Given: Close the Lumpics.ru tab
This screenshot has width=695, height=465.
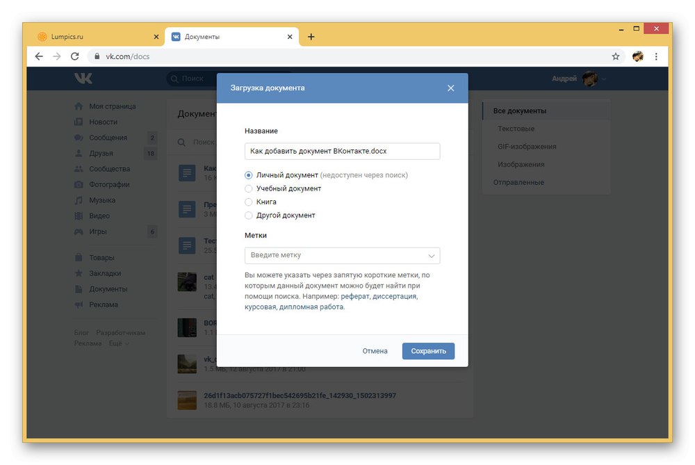Looking at the screenshot, I should [156, 37].
